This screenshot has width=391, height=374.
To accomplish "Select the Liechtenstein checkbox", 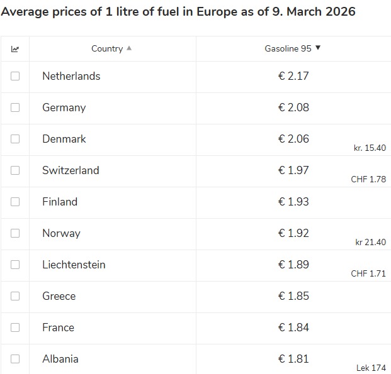I will coord(15,265).
